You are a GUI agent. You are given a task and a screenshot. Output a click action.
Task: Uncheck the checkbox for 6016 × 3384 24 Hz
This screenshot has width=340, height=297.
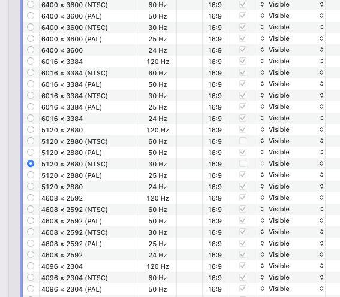pyautogui.click(x=243, y=118)
